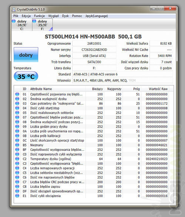The width and height of the screenshot is (185, 217).
Task: Click blue status icon for attribute C2 temperature
Action: [x=17, y=159]
